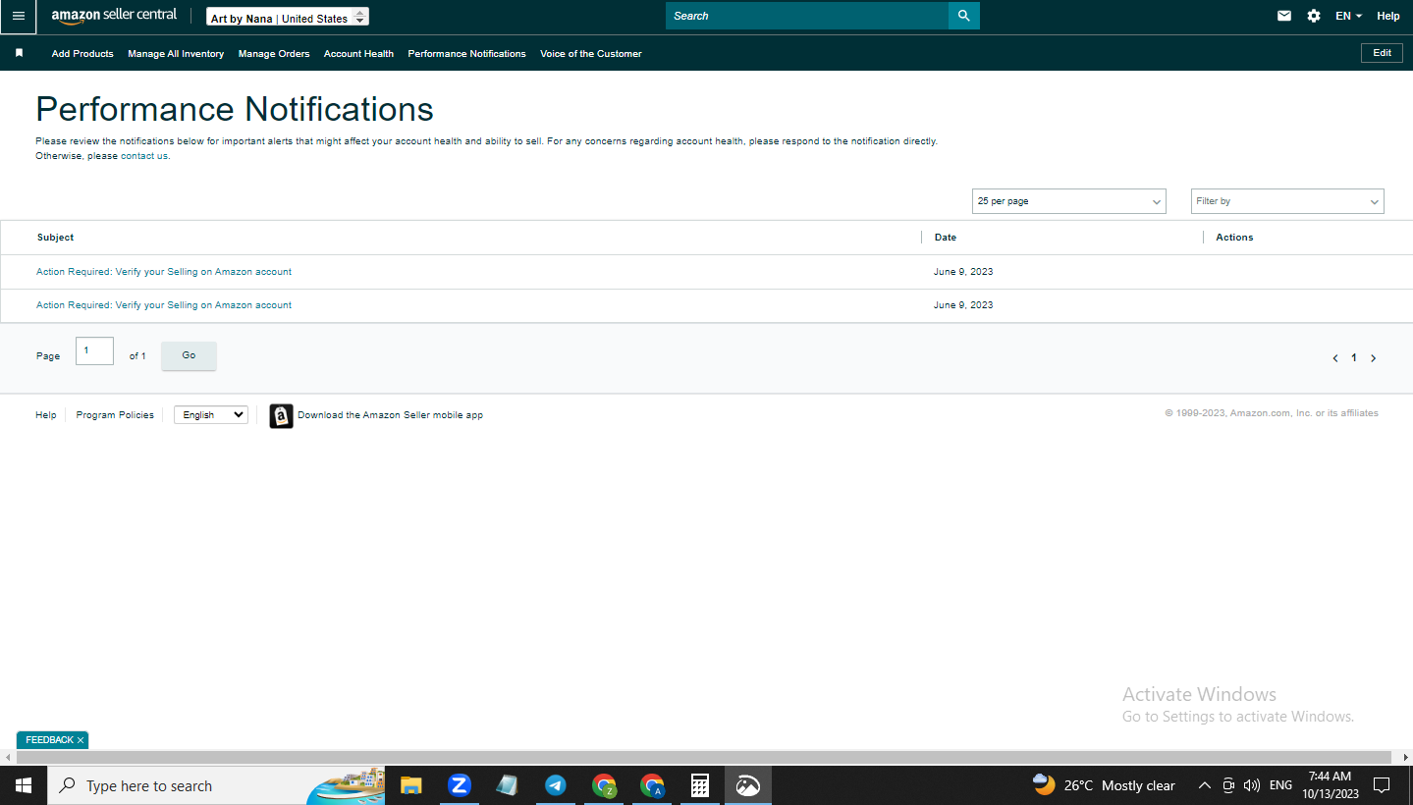Open Manage Orders
Image resolution: width=1413 pixels, height=805 pixels.
[274, 54]
